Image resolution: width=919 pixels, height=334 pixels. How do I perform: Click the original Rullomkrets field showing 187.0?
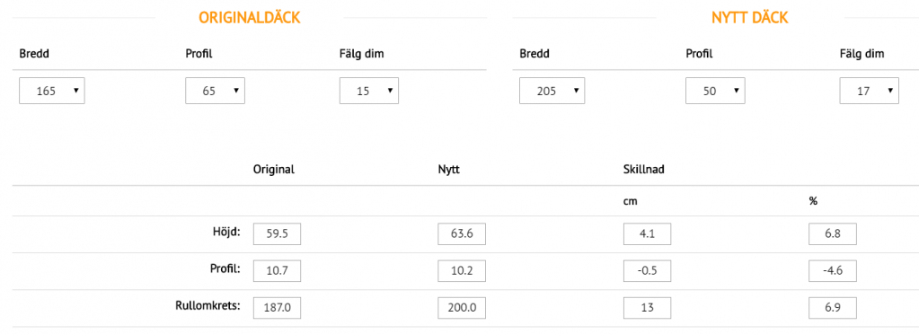point(277,308)
